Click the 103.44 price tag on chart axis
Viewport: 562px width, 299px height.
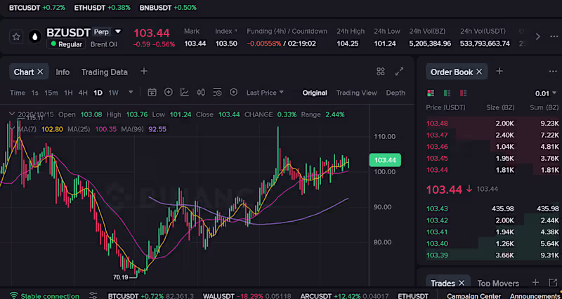[x=385, y=160]
